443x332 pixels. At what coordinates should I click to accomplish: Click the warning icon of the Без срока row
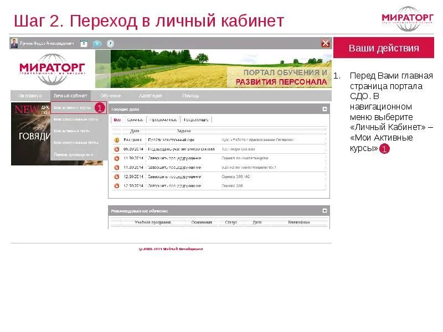(116, 140)
